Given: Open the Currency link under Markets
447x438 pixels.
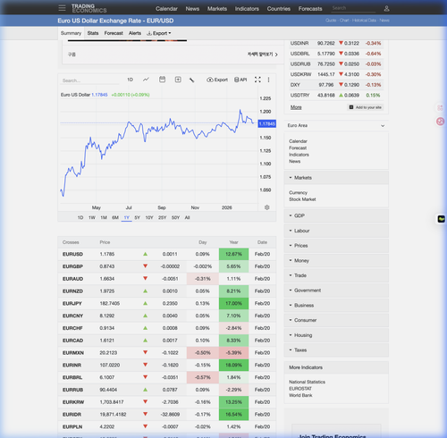Looking at the screenshot, I should coord(298,192).
